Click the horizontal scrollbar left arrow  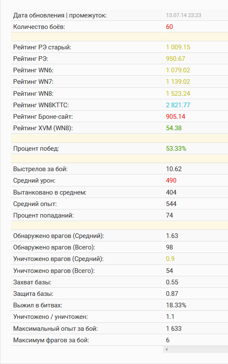pyautogui.click(x=166, y=350)
